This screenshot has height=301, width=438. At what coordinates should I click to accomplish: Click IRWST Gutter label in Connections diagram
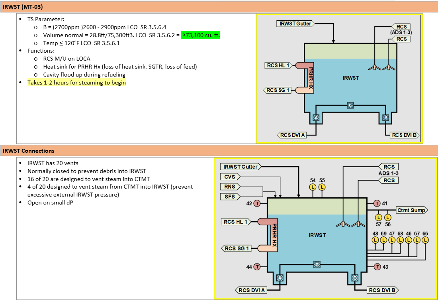click(x=241, y=167)
